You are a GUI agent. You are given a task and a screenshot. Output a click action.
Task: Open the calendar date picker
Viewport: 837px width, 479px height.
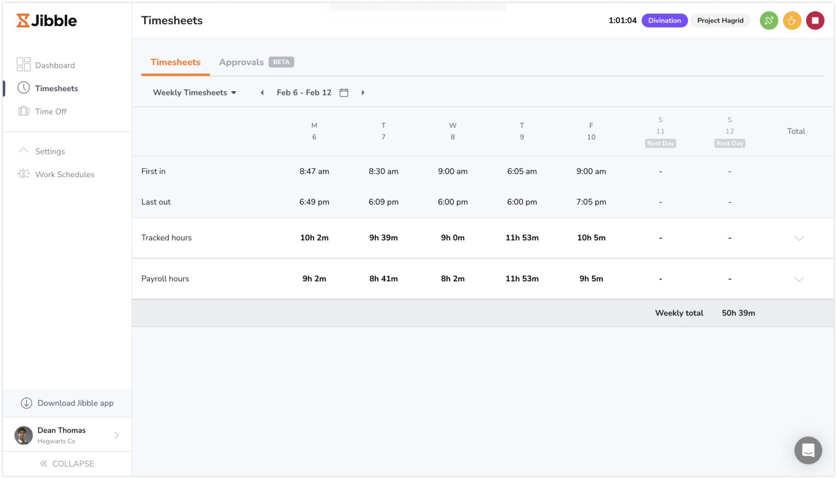344,92
